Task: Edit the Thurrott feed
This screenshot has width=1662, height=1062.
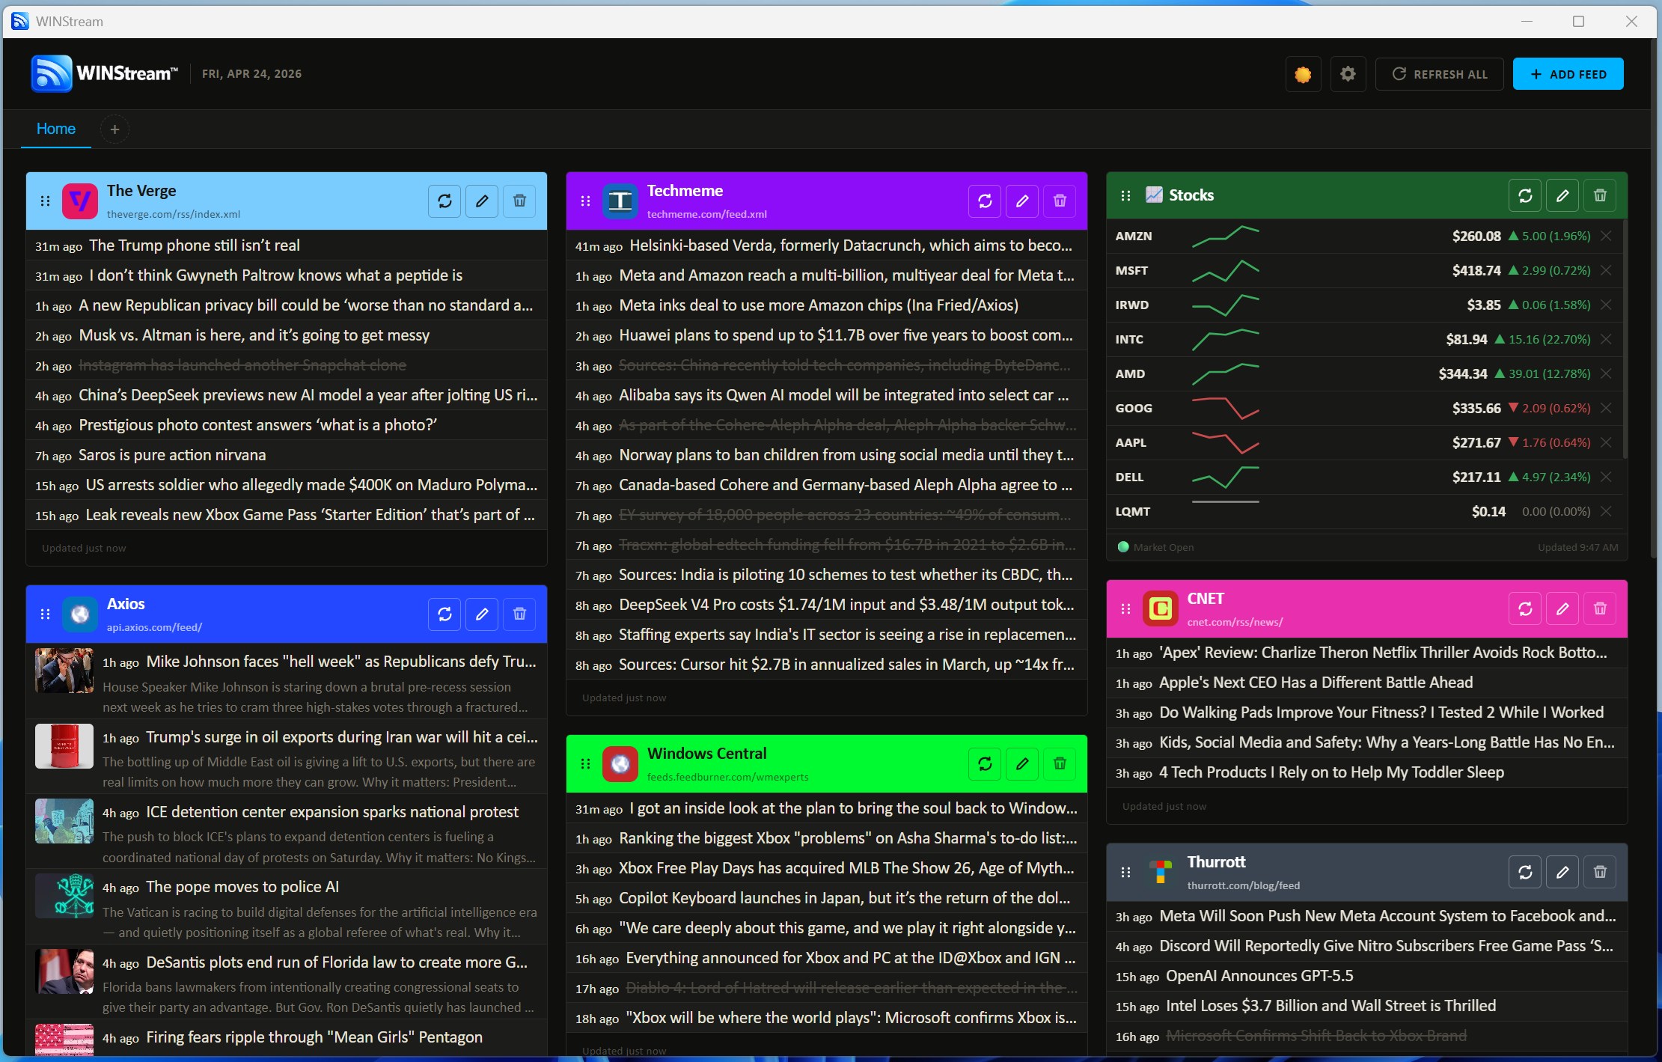Action: click(x=1562, y=872)
